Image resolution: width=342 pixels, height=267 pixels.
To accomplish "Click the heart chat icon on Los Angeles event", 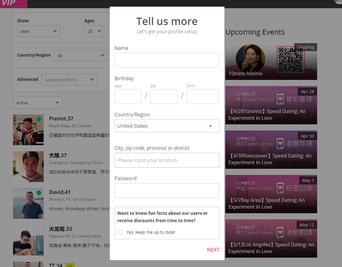I will tap(280, 233).
